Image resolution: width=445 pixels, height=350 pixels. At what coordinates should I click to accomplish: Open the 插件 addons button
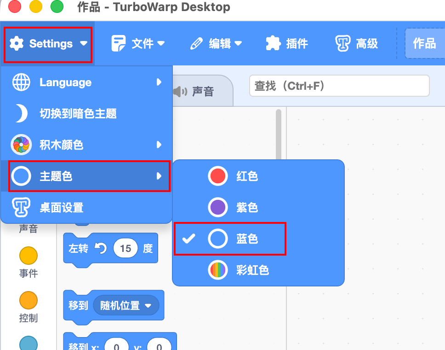pyautogui.click(x=287, y=43)
